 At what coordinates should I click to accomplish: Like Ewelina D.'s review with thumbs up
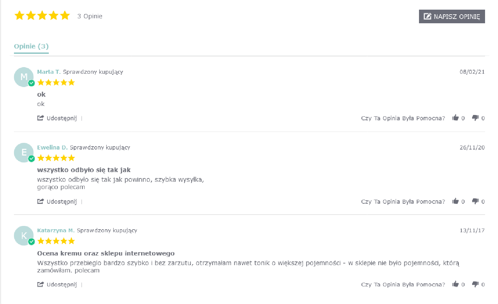pyautogui.click(x=455, y=201)
